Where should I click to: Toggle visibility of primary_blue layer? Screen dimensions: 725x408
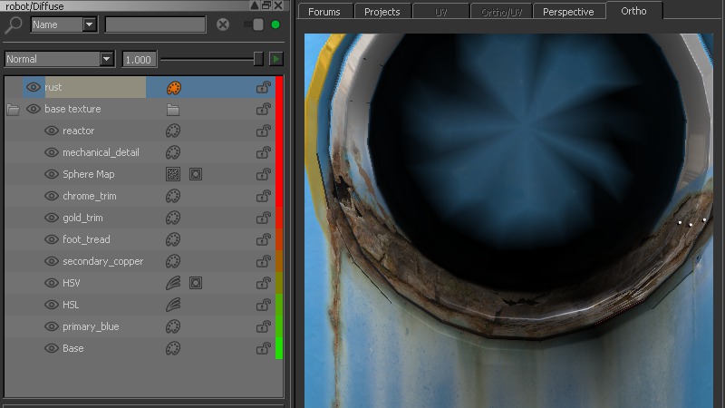52,326
